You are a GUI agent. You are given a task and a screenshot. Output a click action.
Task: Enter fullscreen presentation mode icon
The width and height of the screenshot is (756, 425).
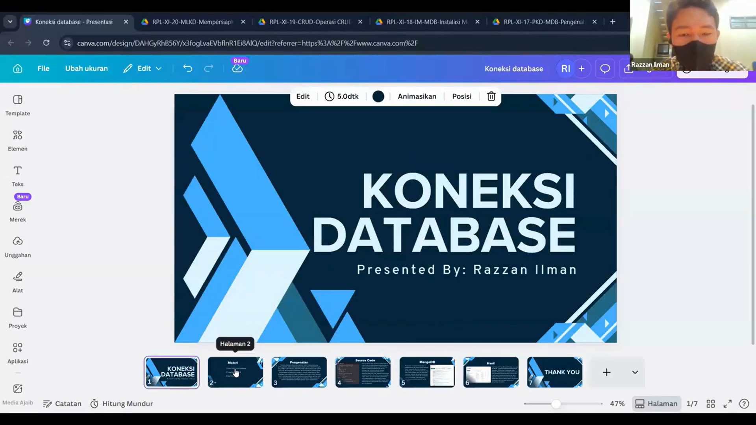click(x=727, y=404)
